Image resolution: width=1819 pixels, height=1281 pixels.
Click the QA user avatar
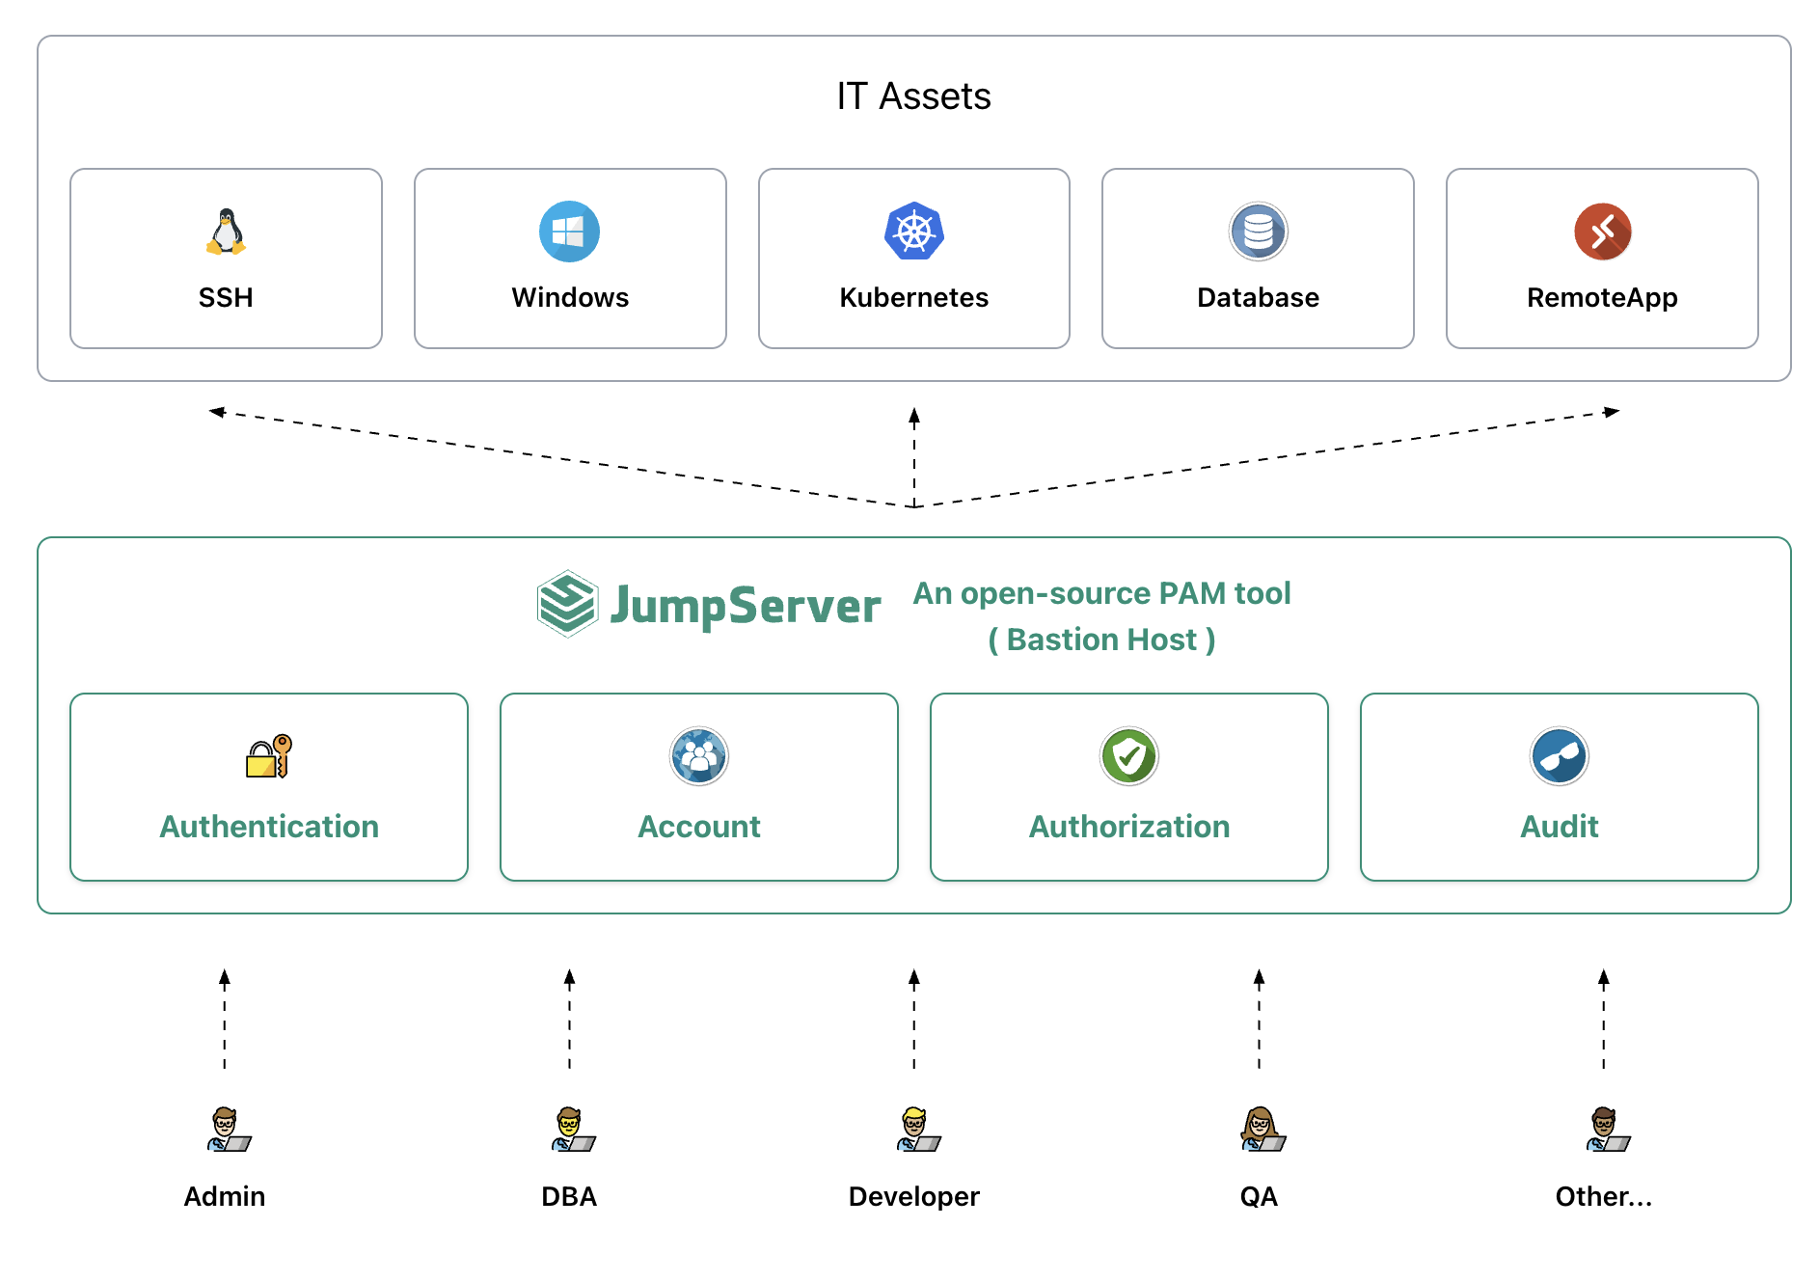1262,1129
